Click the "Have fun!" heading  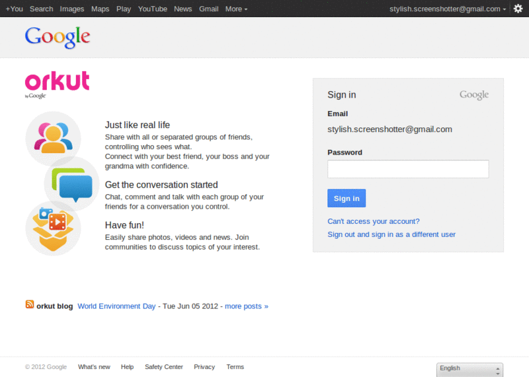(x=124, y=225)
